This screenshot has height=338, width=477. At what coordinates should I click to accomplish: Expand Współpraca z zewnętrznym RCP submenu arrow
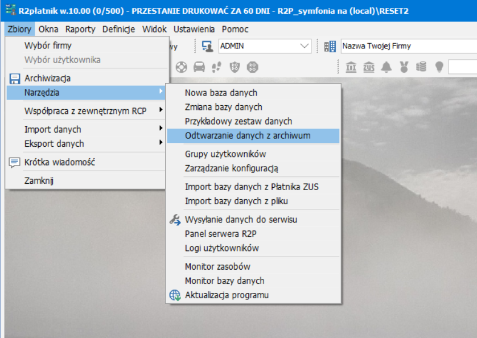161,109
